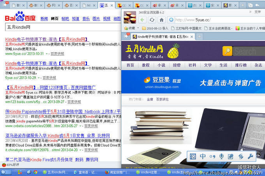
Task: Open the 教程 site menu
Action: (x=146, y=65)
